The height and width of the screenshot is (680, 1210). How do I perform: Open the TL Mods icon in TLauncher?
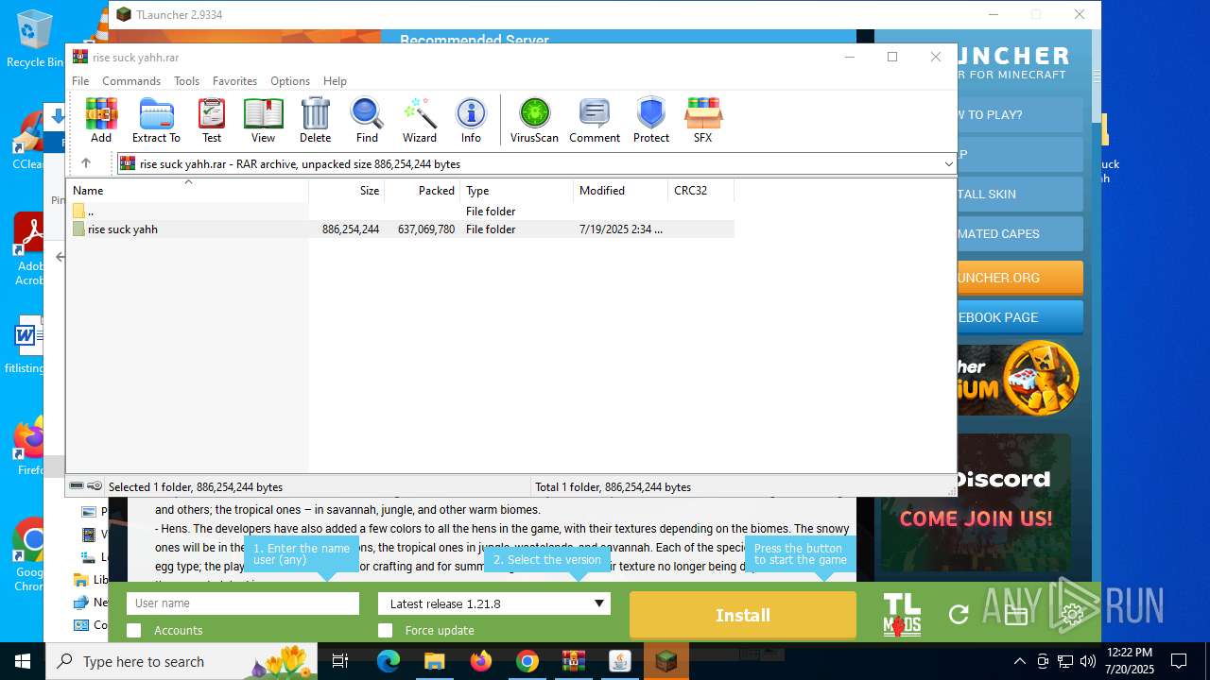point(902,615)
